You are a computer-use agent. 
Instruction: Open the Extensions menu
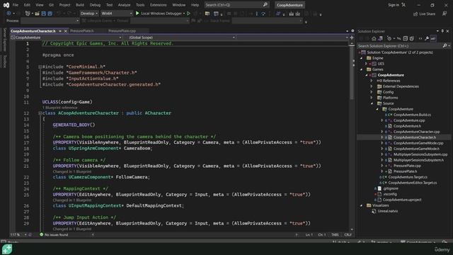point(159,5)
